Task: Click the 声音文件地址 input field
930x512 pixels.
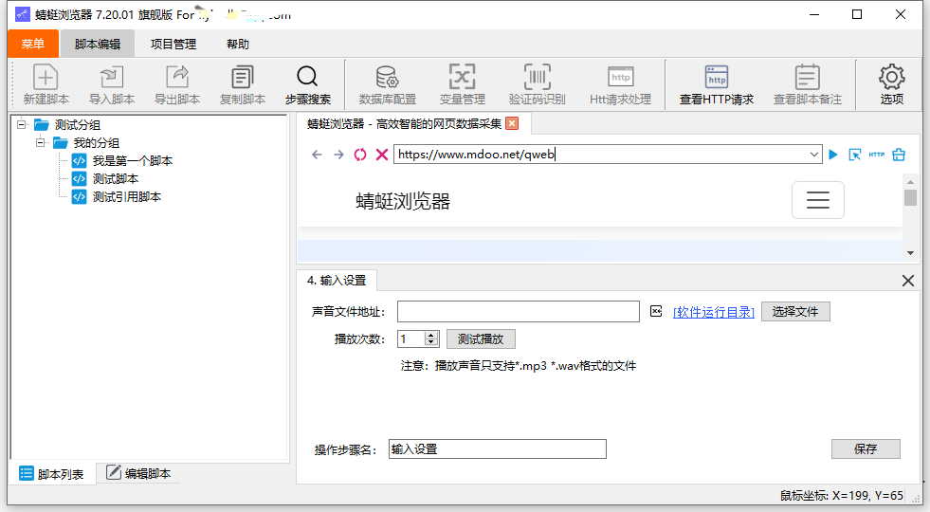Action: (519, 312)
